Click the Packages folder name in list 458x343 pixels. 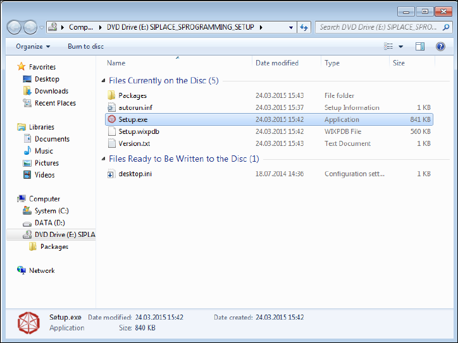tap(132, 95)
